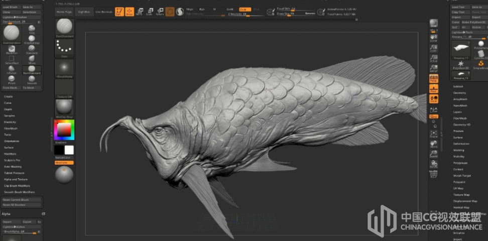Open the Texture Off picker
The height and width of the screenshot is (241, 488).
(x=64, y=89)
